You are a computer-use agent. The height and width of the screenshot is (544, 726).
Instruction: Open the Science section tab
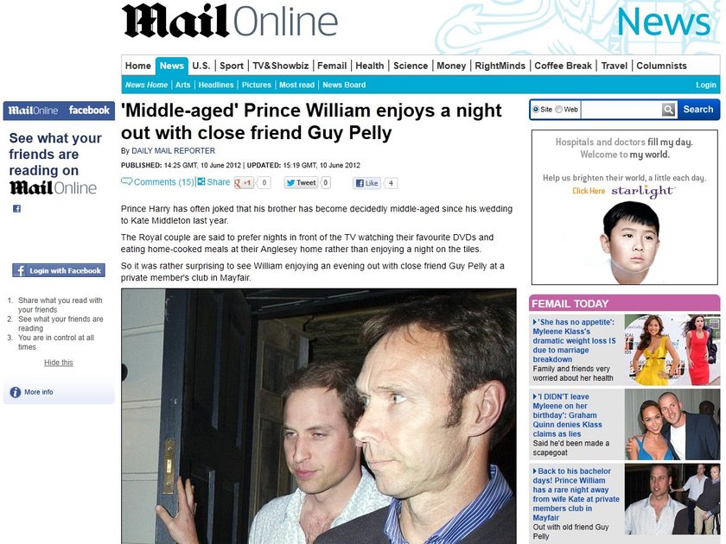411,66
